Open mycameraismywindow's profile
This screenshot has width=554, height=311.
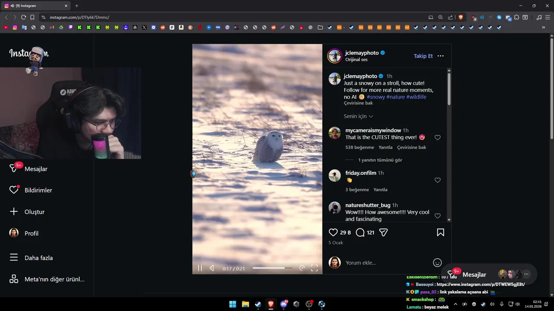coord(373,130)
